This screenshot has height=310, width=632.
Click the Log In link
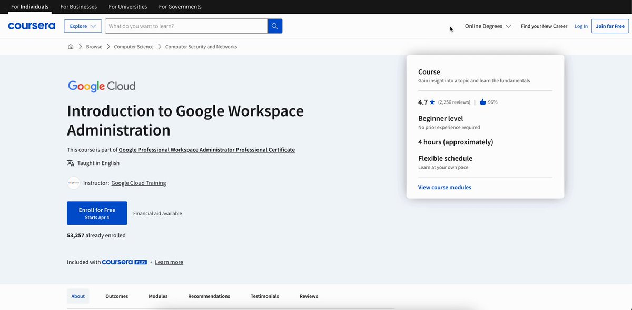(581, 26)
